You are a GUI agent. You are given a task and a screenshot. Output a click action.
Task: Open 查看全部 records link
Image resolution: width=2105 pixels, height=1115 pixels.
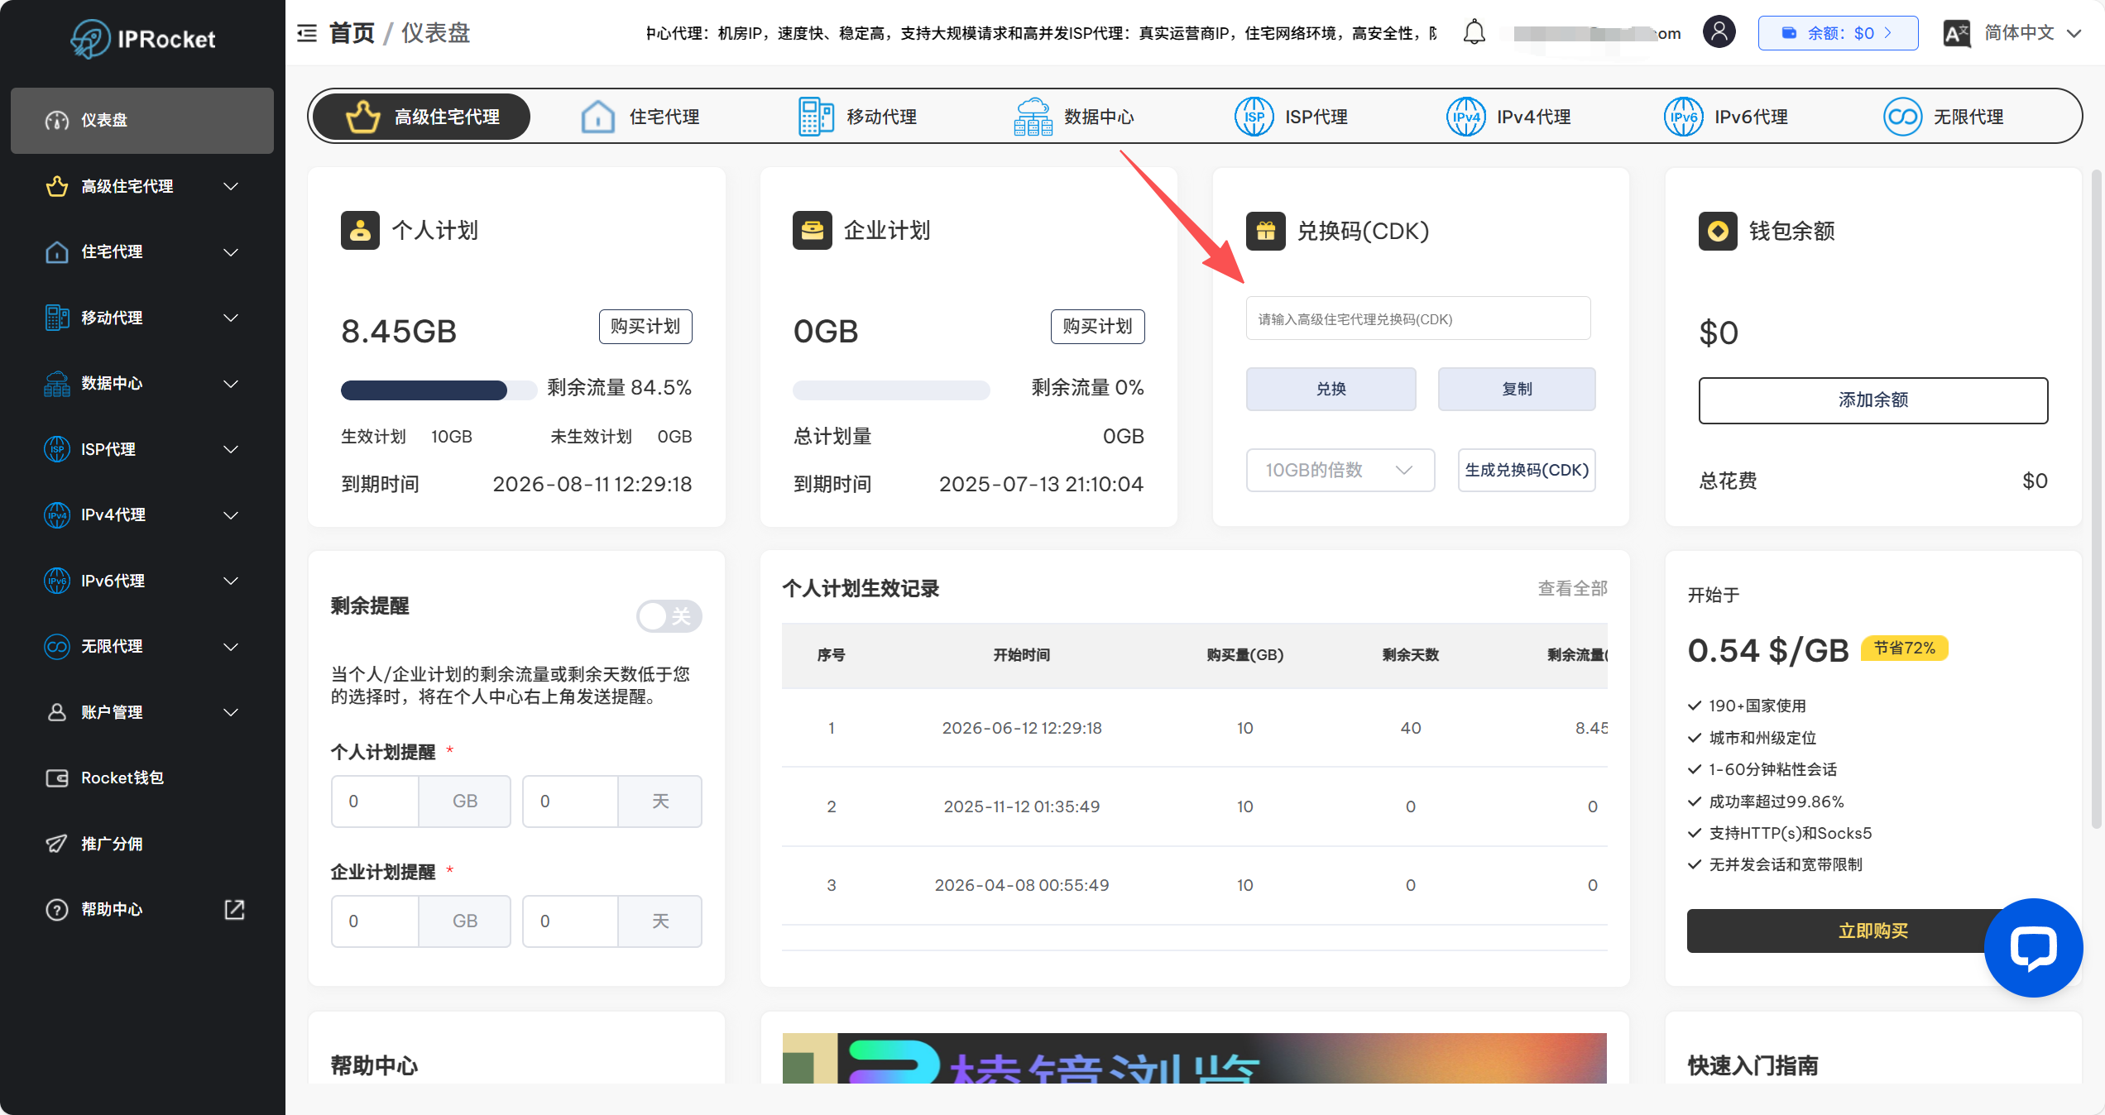1572,588
